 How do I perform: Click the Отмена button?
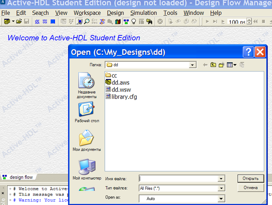251,188
